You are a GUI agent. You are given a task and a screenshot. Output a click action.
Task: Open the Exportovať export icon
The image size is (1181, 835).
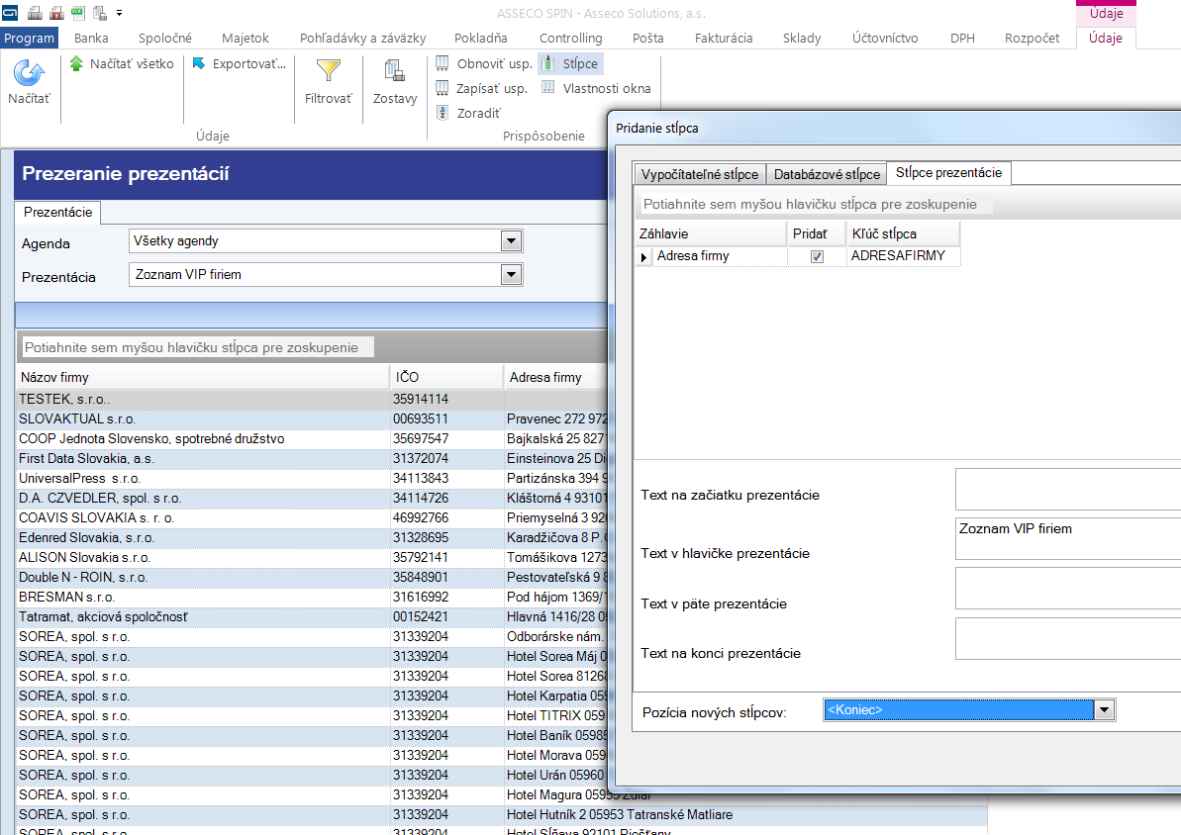[x=199, y=64]
